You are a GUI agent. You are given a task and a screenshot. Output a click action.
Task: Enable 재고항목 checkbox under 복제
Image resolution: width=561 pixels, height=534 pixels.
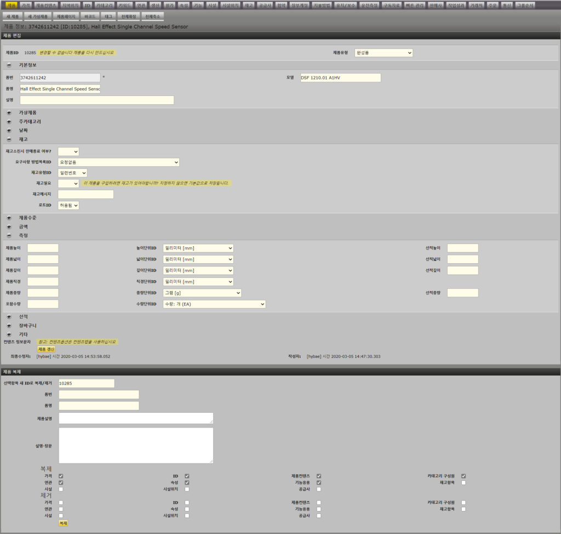tap(463, 482)
